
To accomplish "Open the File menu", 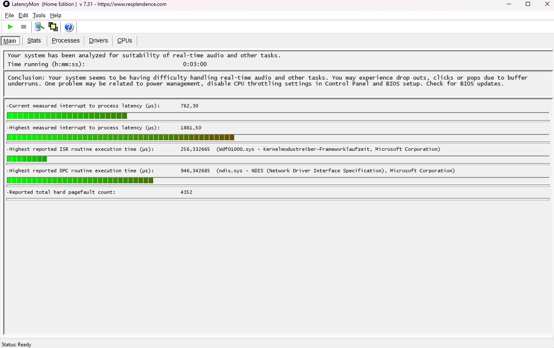I will tap(9, 16).
